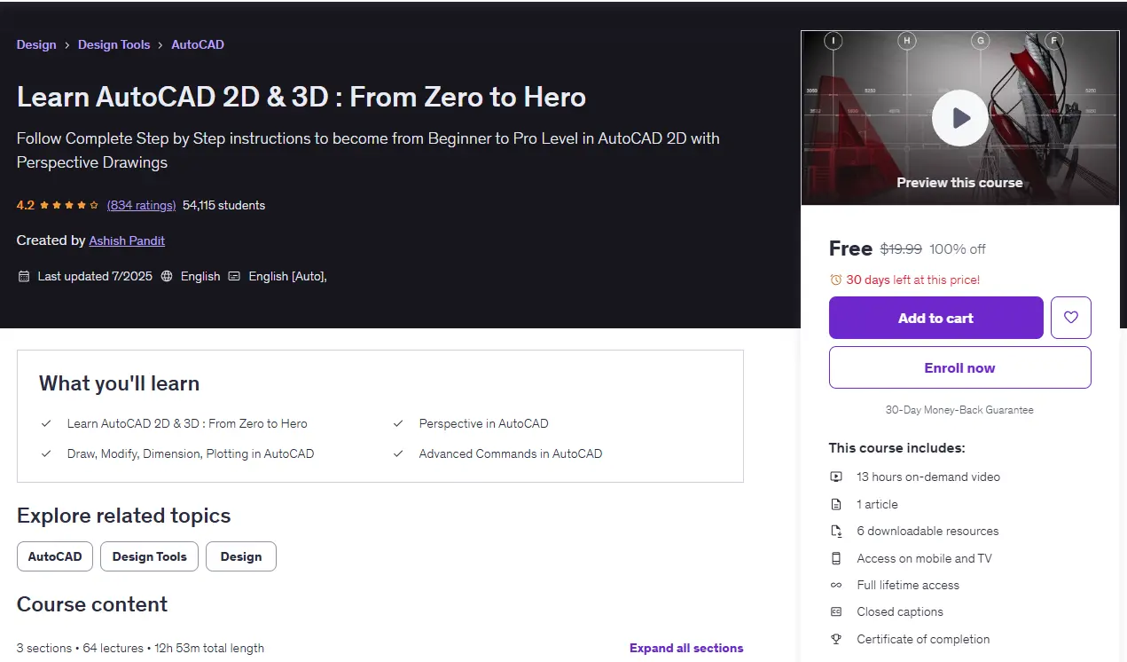Click checkmark next to Perspective in AutoCAD
This screenshot has height=662, width=1127.
(x=399, y=423)
